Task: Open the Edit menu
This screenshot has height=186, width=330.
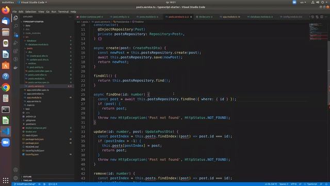Action: (21, 12)
